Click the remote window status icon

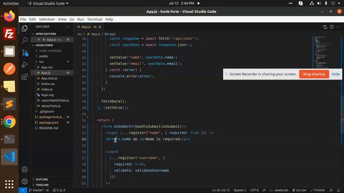point(23,190)
